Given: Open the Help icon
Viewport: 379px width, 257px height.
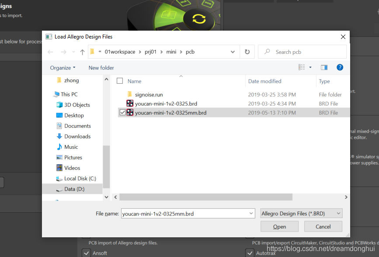Looking at the screenshot, I should click(340, 67).
